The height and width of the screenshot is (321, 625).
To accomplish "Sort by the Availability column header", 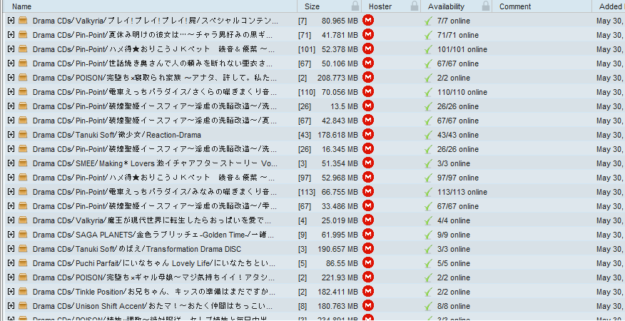I will pos(446,6).
